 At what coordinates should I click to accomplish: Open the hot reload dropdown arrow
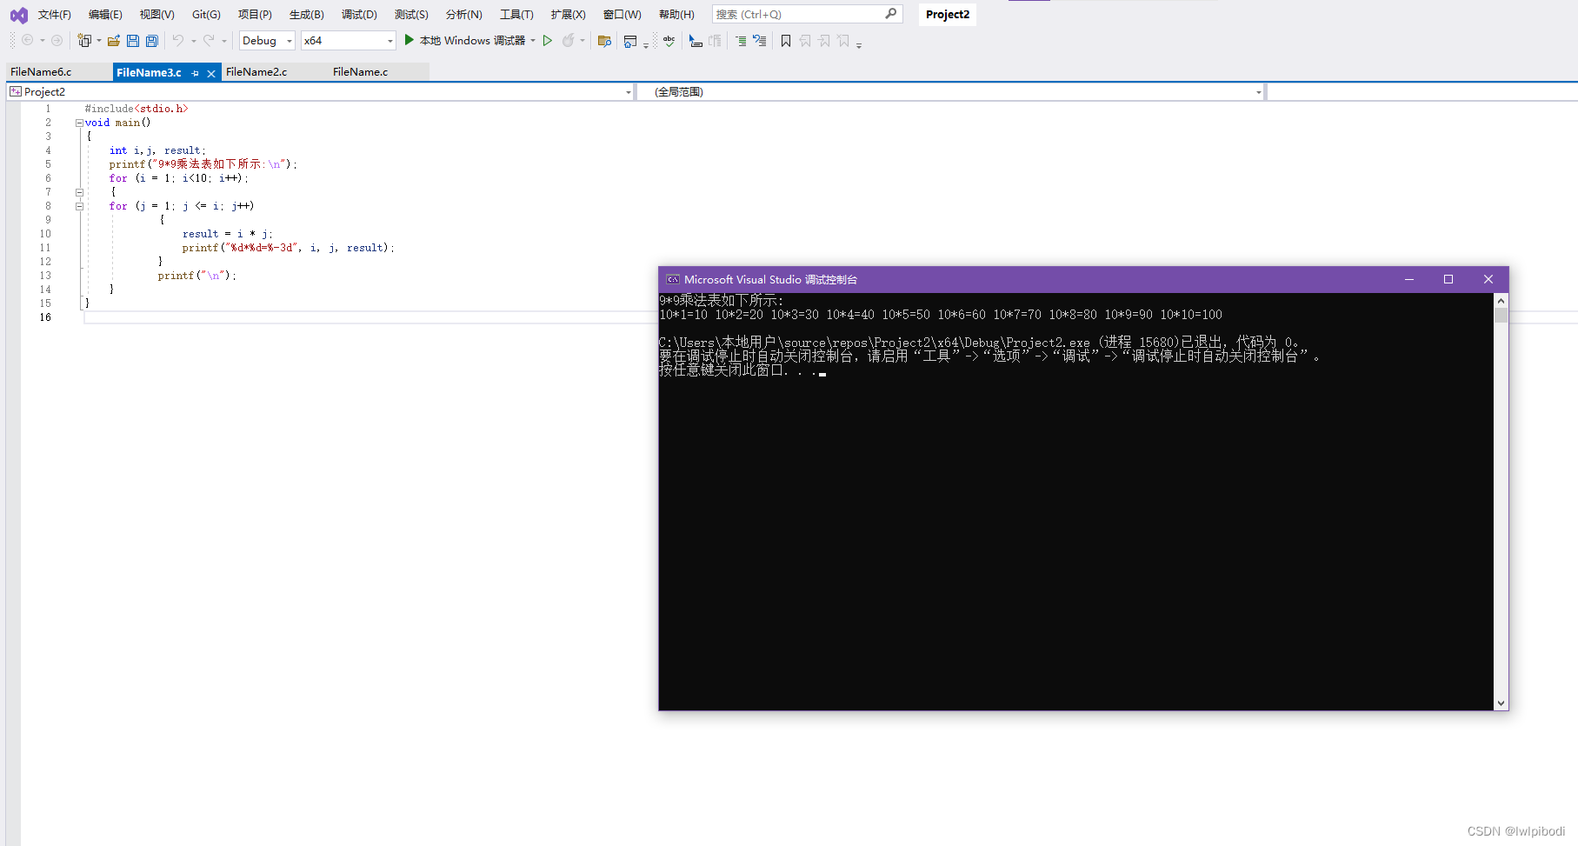point(583,41)
